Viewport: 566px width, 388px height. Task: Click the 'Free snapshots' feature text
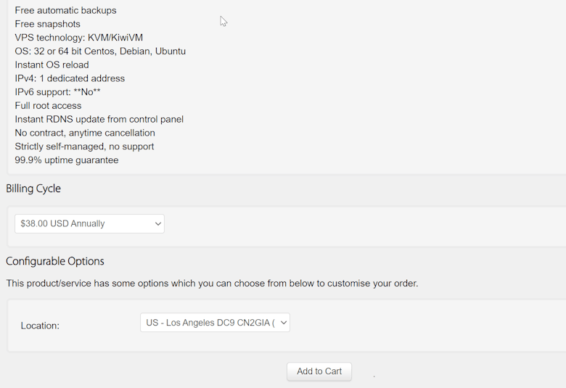tap(47, 24)
